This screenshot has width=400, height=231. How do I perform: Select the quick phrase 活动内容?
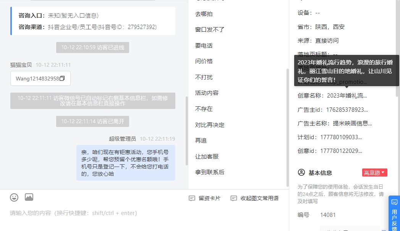(207, 93)
